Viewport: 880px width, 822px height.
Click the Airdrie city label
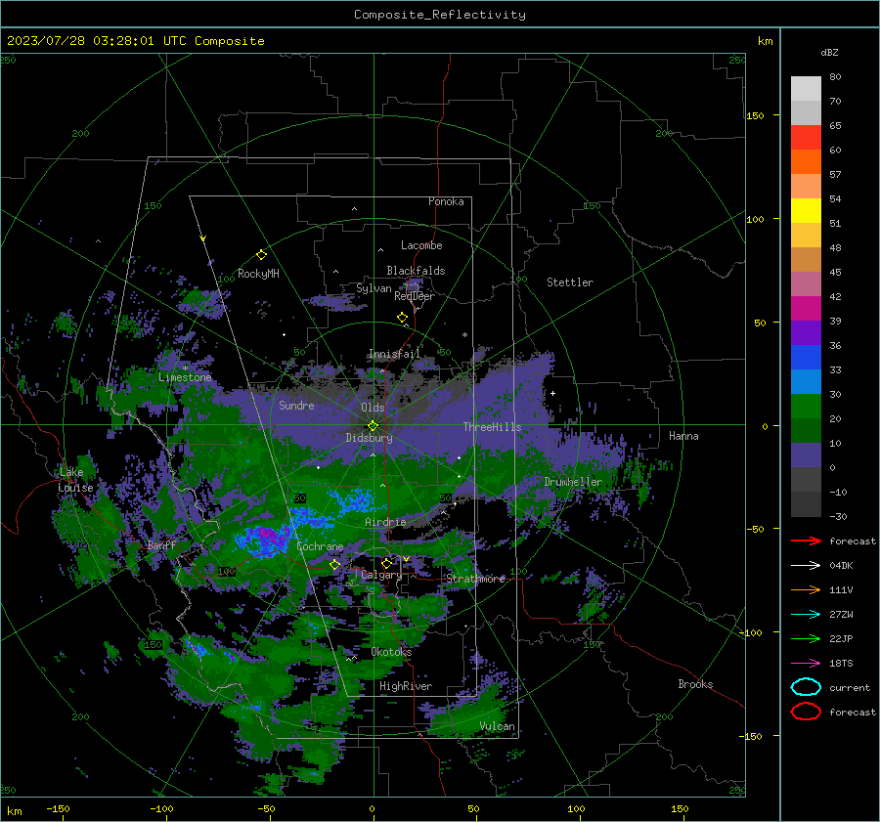(x=385, y=522)
